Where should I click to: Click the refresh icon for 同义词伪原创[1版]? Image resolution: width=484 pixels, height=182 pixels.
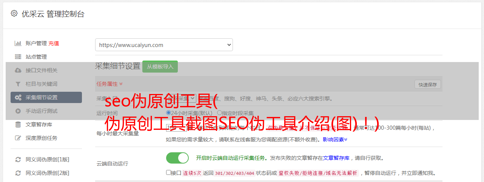click(18, 159)
